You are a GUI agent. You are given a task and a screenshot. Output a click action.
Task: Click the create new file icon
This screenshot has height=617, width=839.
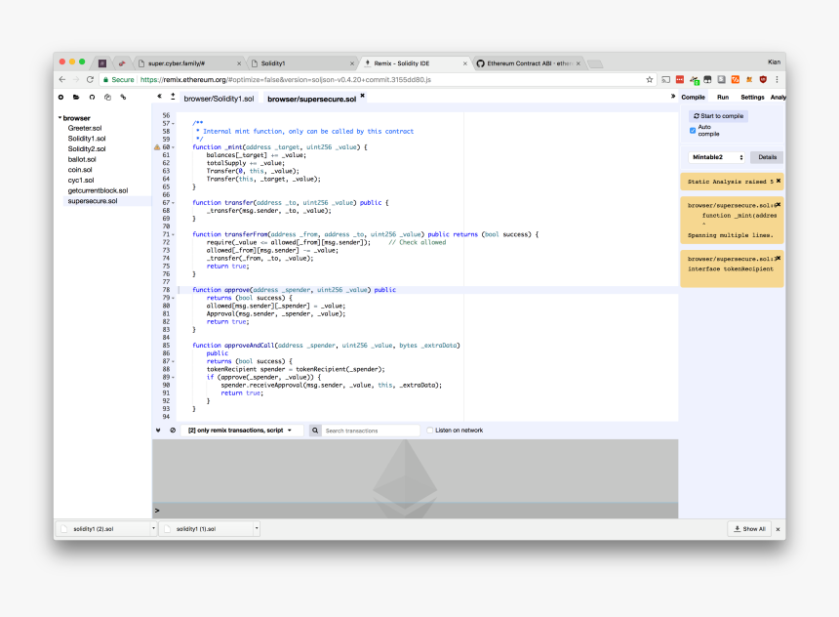[60, 97]
